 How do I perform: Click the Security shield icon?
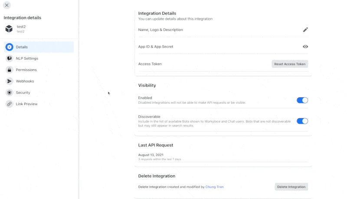pos(9,93)
